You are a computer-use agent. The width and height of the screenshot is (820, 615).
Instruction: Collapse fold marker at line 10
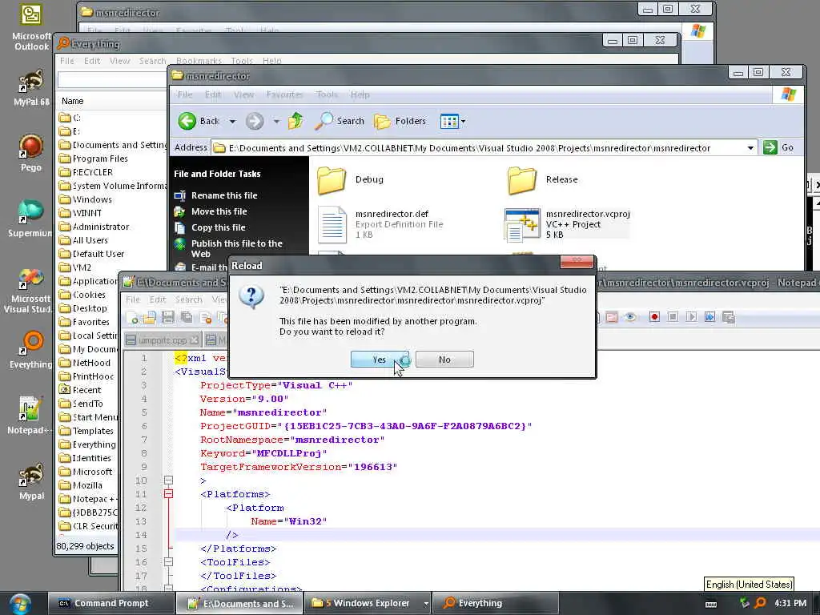168,480
